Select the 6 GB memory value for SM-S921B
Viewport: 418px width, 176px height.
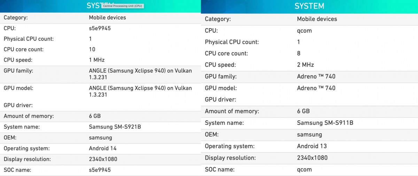[95, 116]
